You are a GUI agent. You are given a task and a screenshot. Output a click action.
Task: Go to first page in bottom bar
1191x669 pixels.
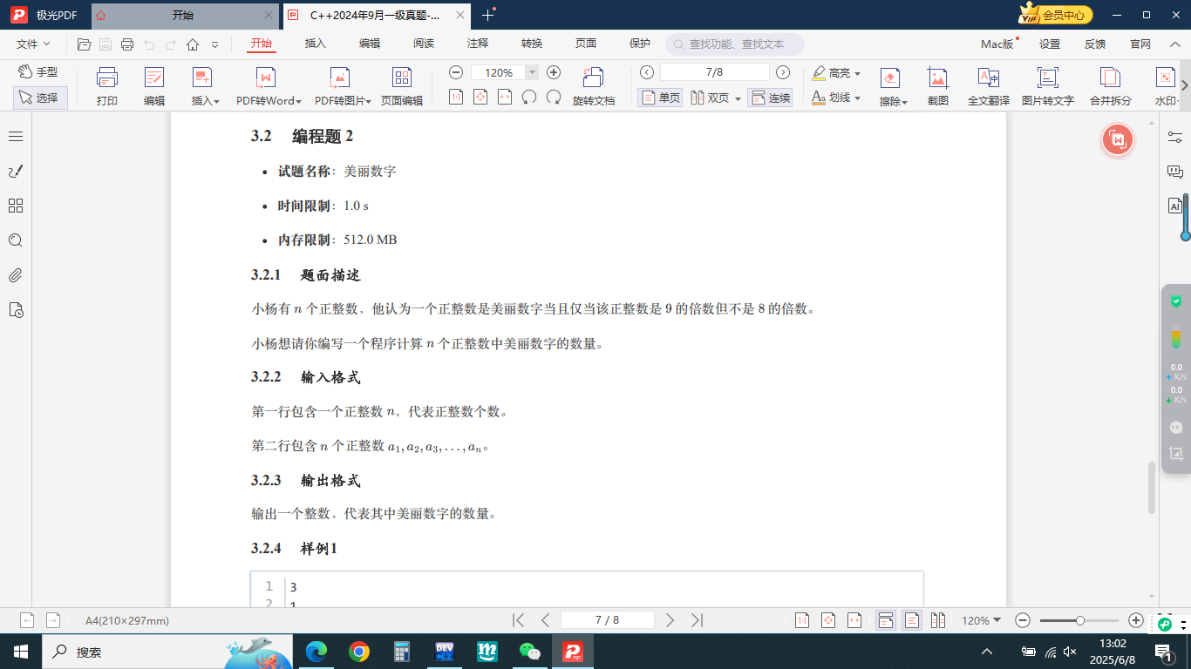(x=518, y=620)
